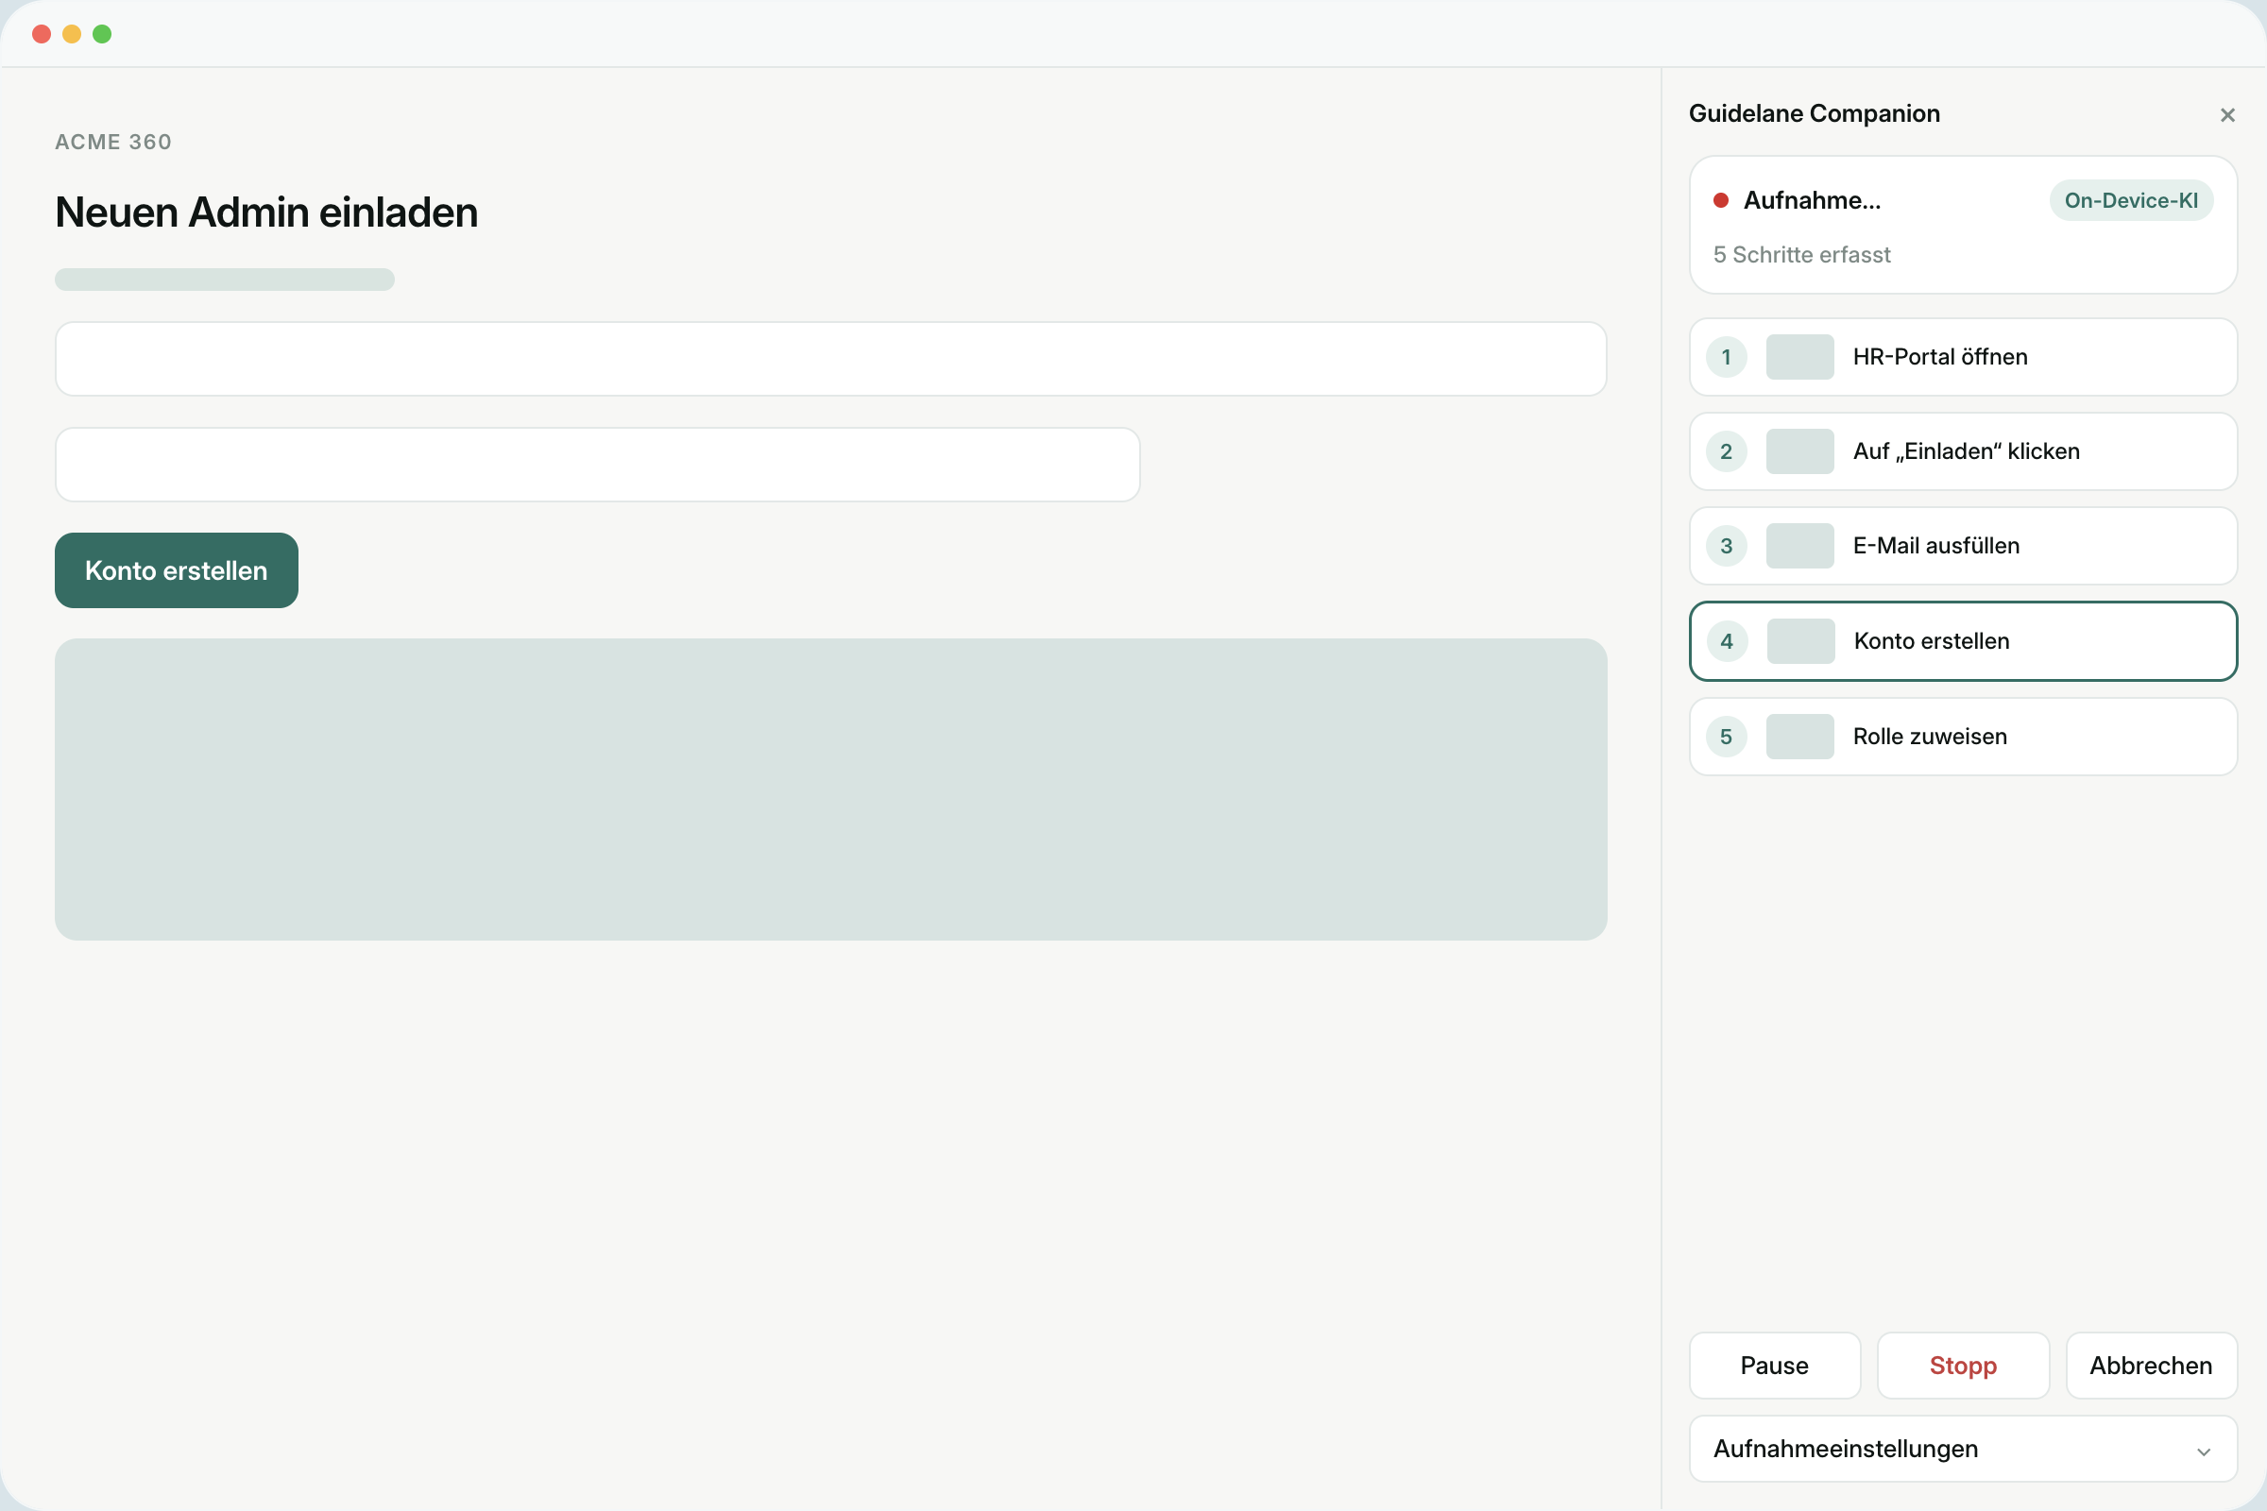Select step 2 Auf „Einladen“ klicken

(x=1964, y=451)
